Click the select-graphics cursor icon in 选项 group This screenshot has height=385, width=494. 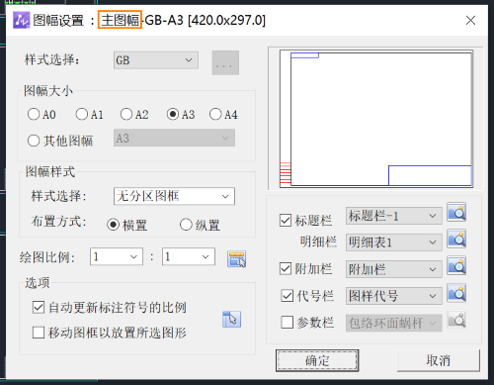(x=232, y=319)
